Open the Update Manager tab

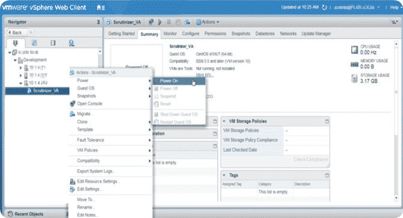316,34
